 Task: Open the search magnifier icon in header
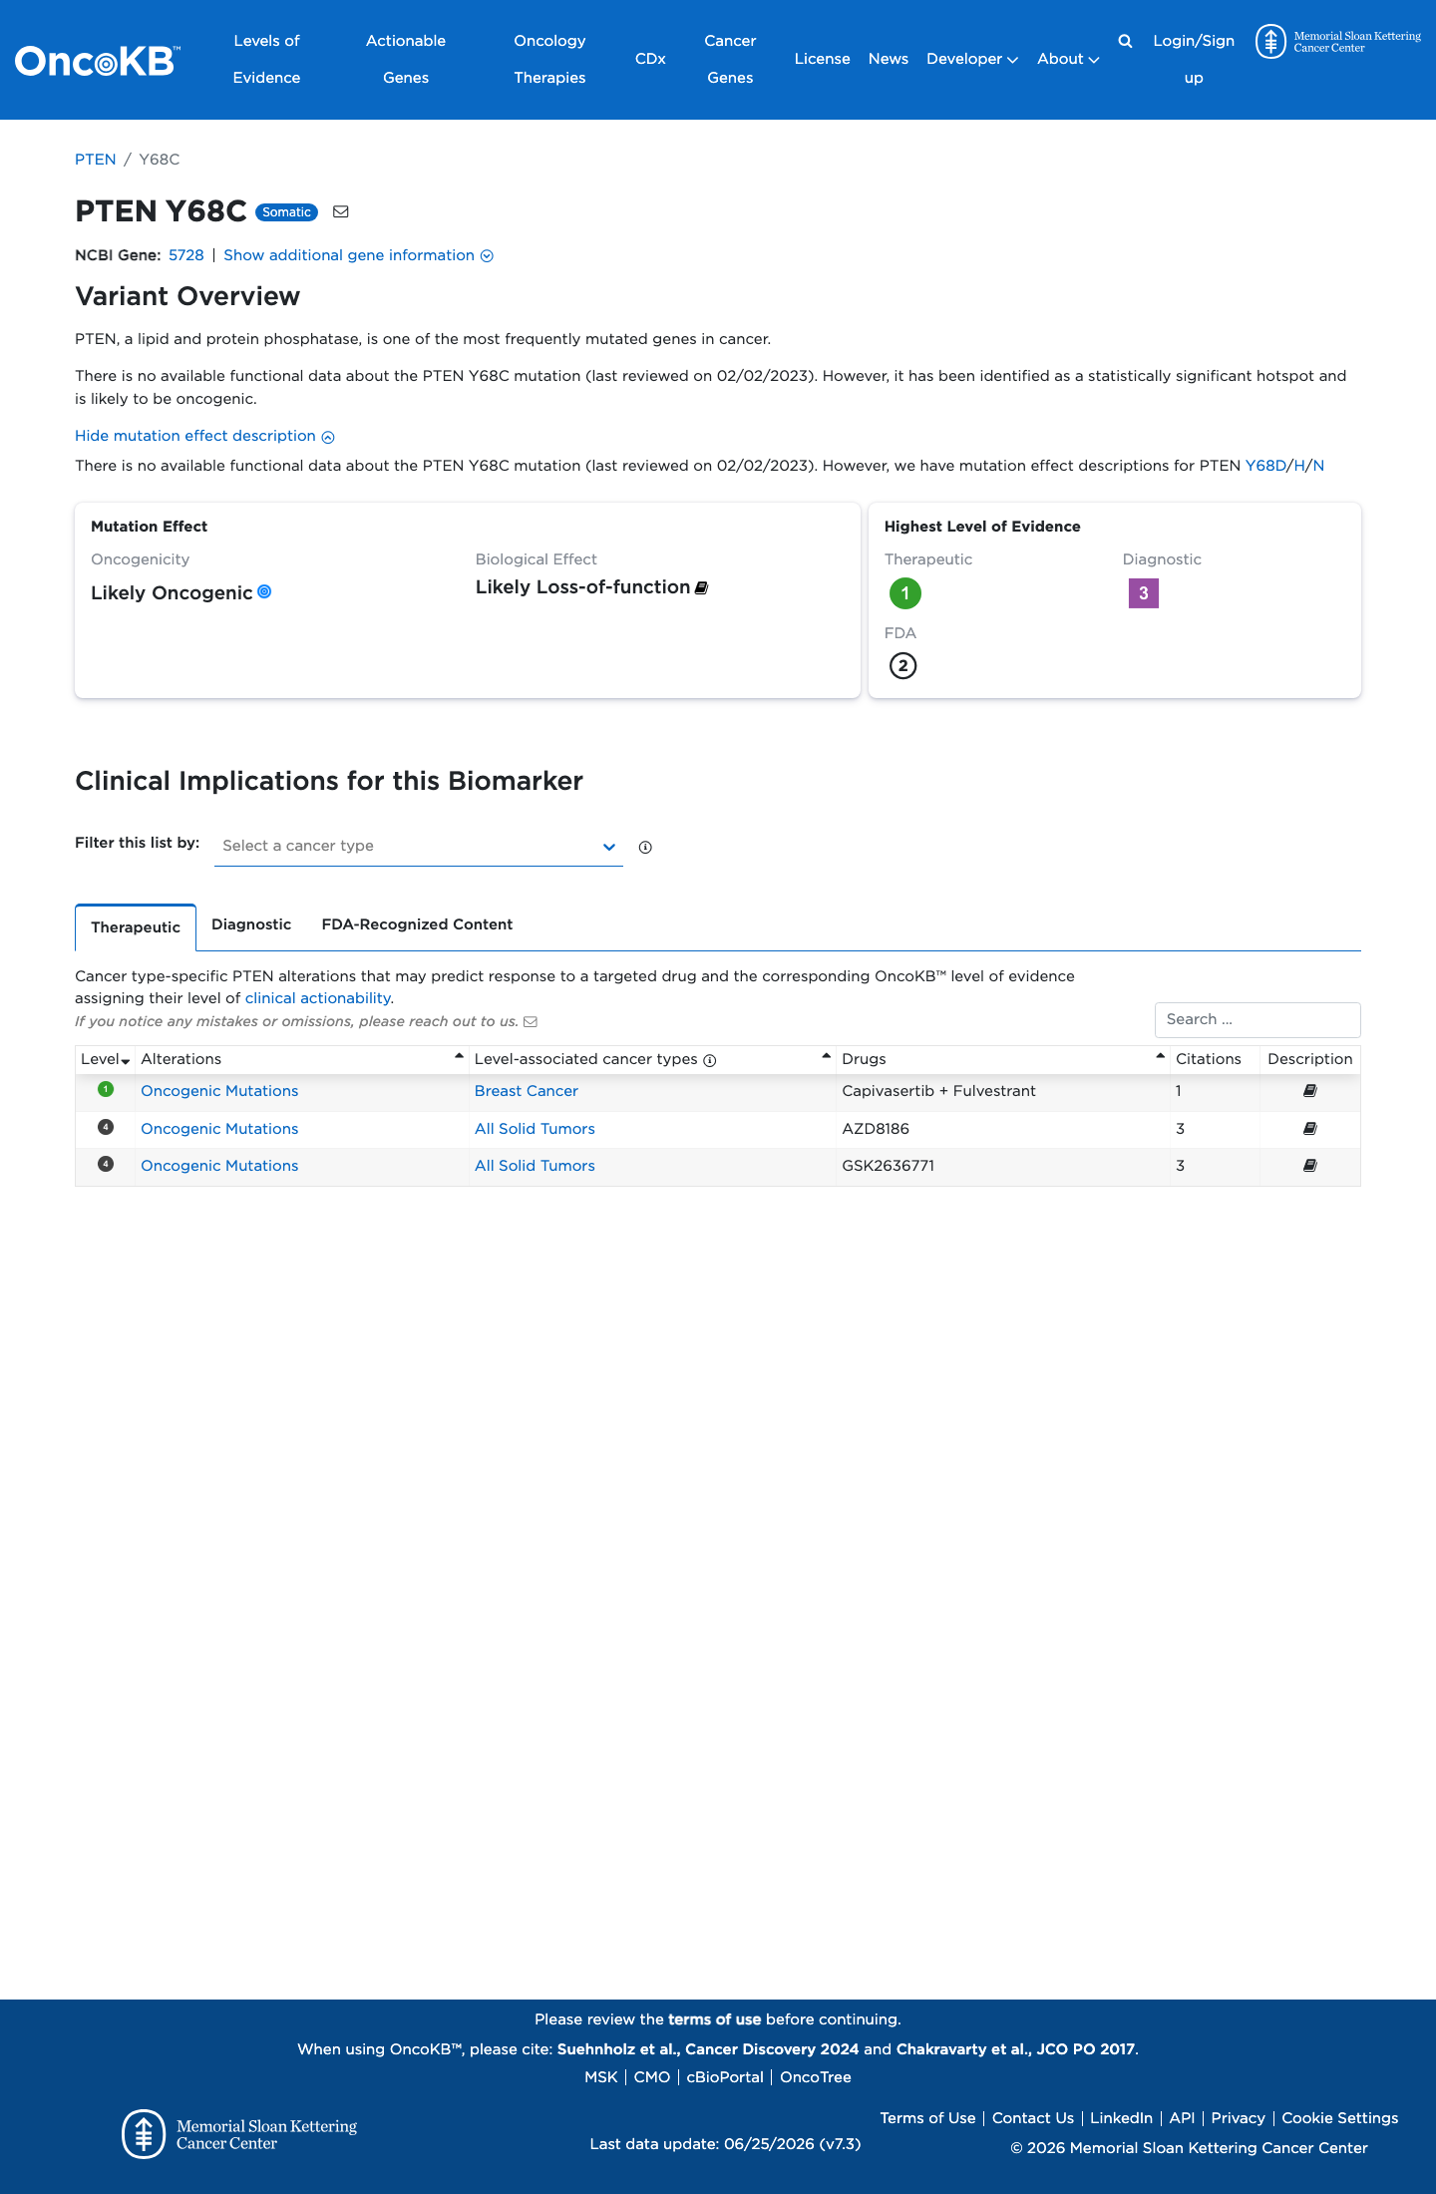point(1125,41)
